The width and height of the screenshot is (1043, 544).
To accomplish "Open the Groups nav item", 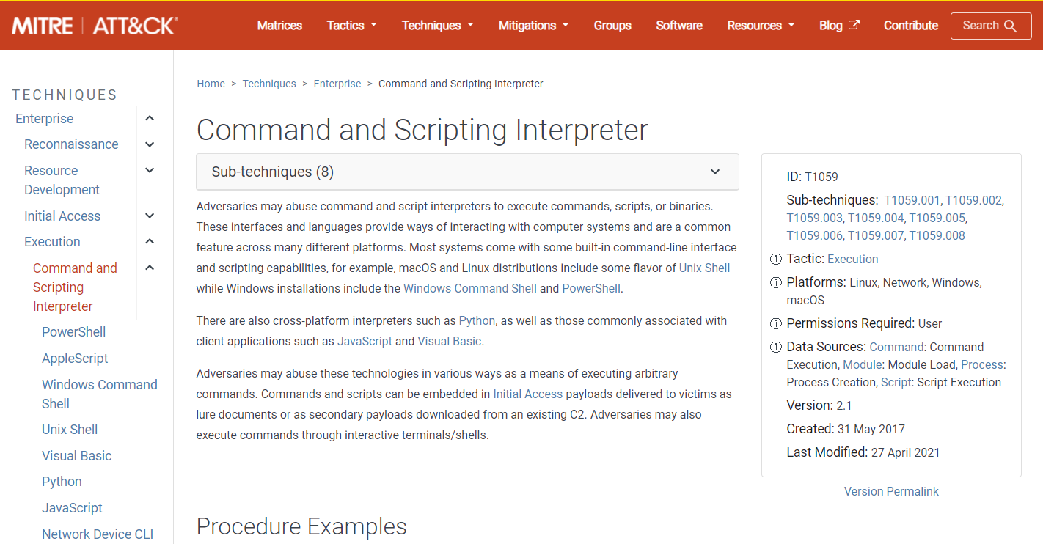I will coord(612,26).
